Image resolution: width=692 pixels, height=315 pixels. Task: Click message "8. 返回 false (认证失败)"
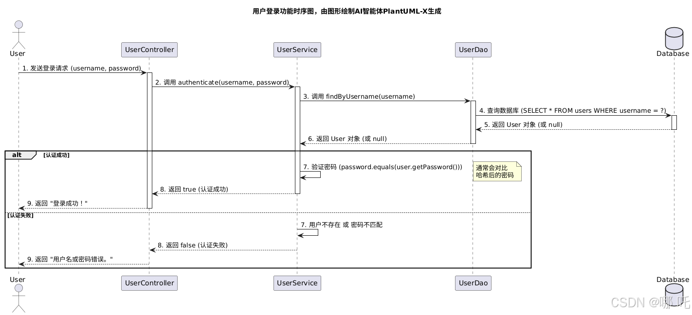click(x=192, y=245)
